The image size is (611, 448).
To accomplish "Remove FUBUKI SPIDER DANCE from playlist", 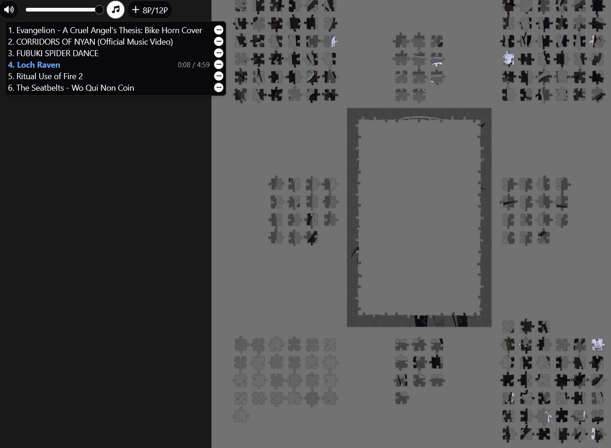I will pyautogui.click(x=219, y=53).
